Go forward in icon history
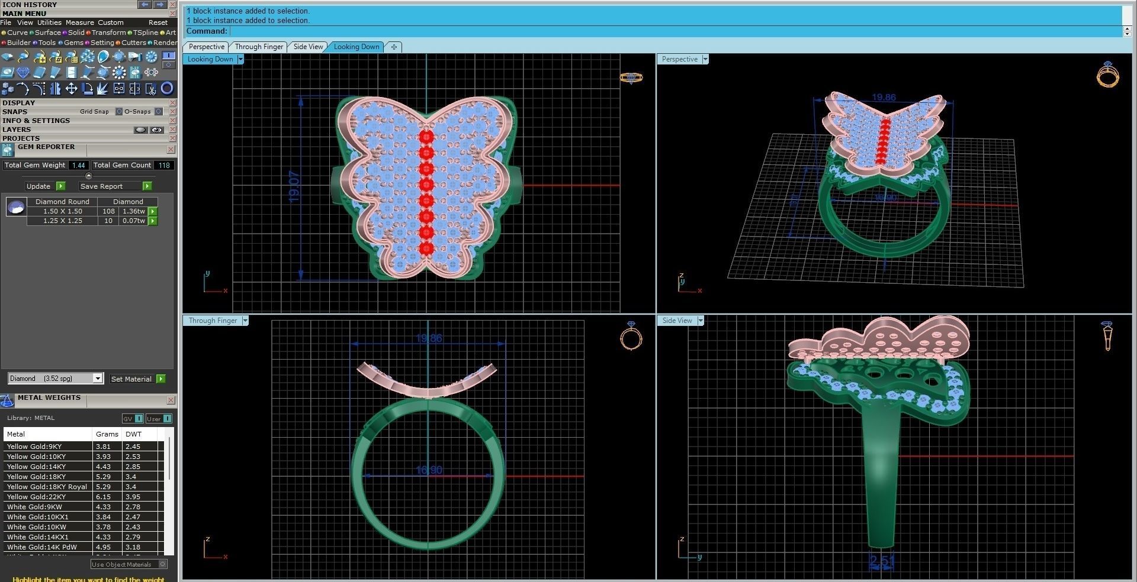 160,4
